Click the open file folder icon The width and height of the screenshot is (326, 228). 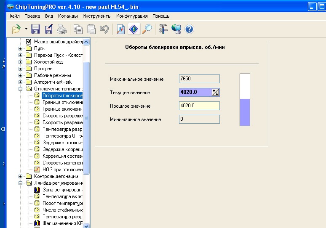coord(16,29)
